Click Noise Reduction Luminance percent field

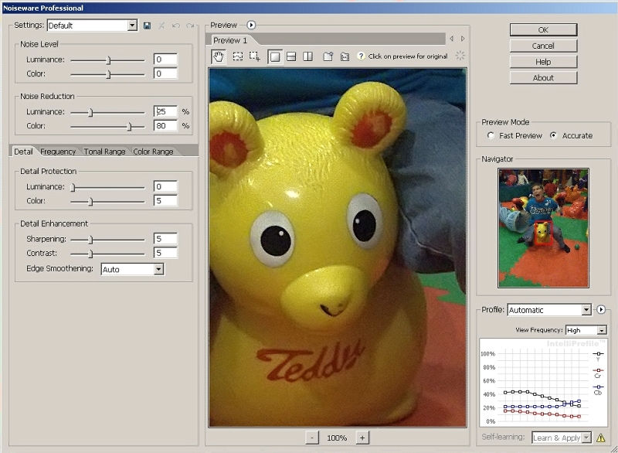165,111
